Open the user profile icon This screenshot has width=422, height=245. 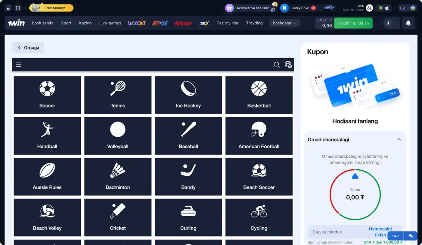coord(388,23)
